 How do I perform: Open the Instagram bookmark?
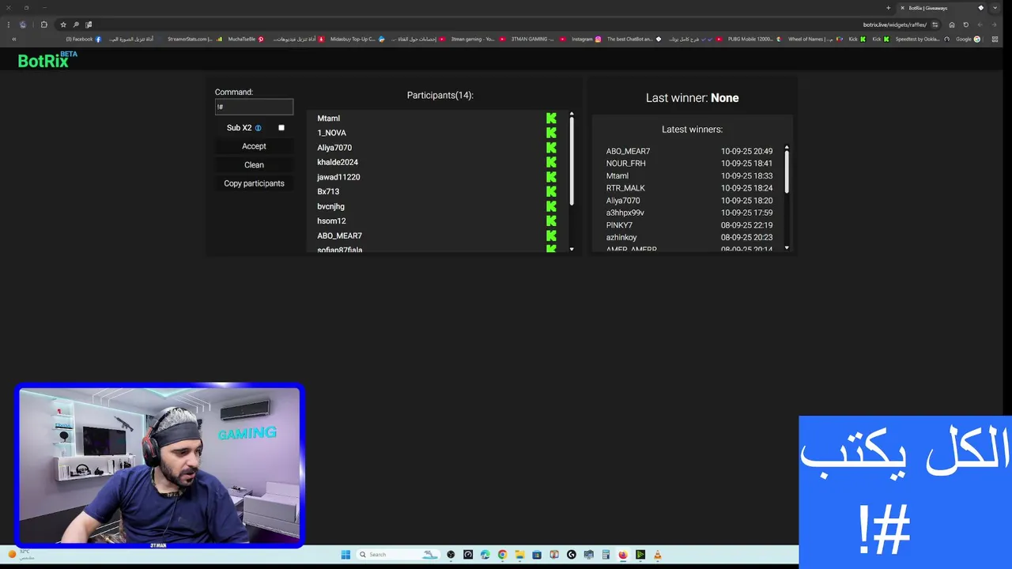(586, 39)
